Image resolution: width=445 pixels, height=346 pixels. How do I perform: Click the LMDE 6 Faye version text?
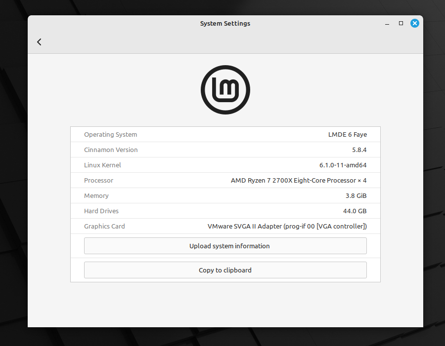tap(348, 134)
